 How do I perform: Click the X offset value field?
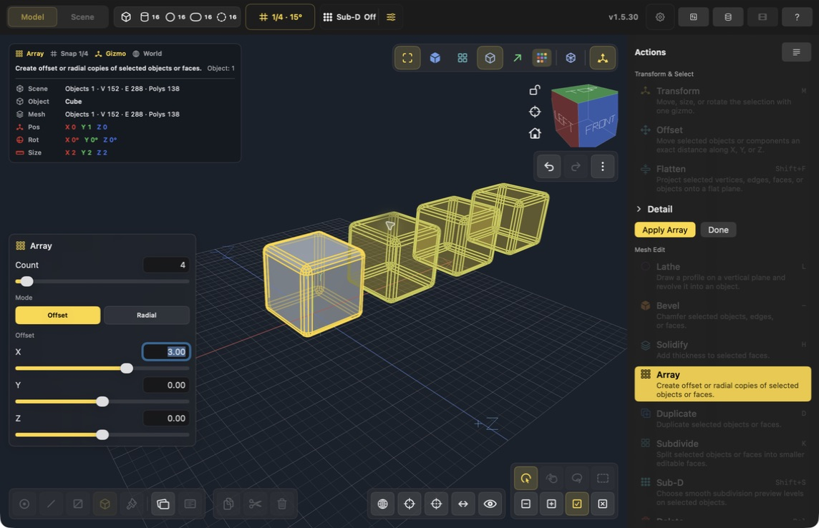tap(166, 352)
